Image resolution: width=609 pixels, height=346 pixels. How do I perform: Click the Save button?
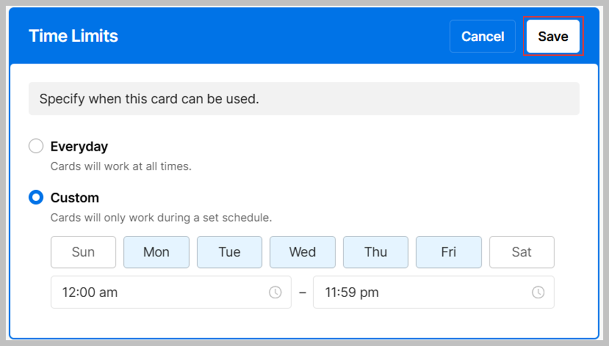click(x=553, y=36)
